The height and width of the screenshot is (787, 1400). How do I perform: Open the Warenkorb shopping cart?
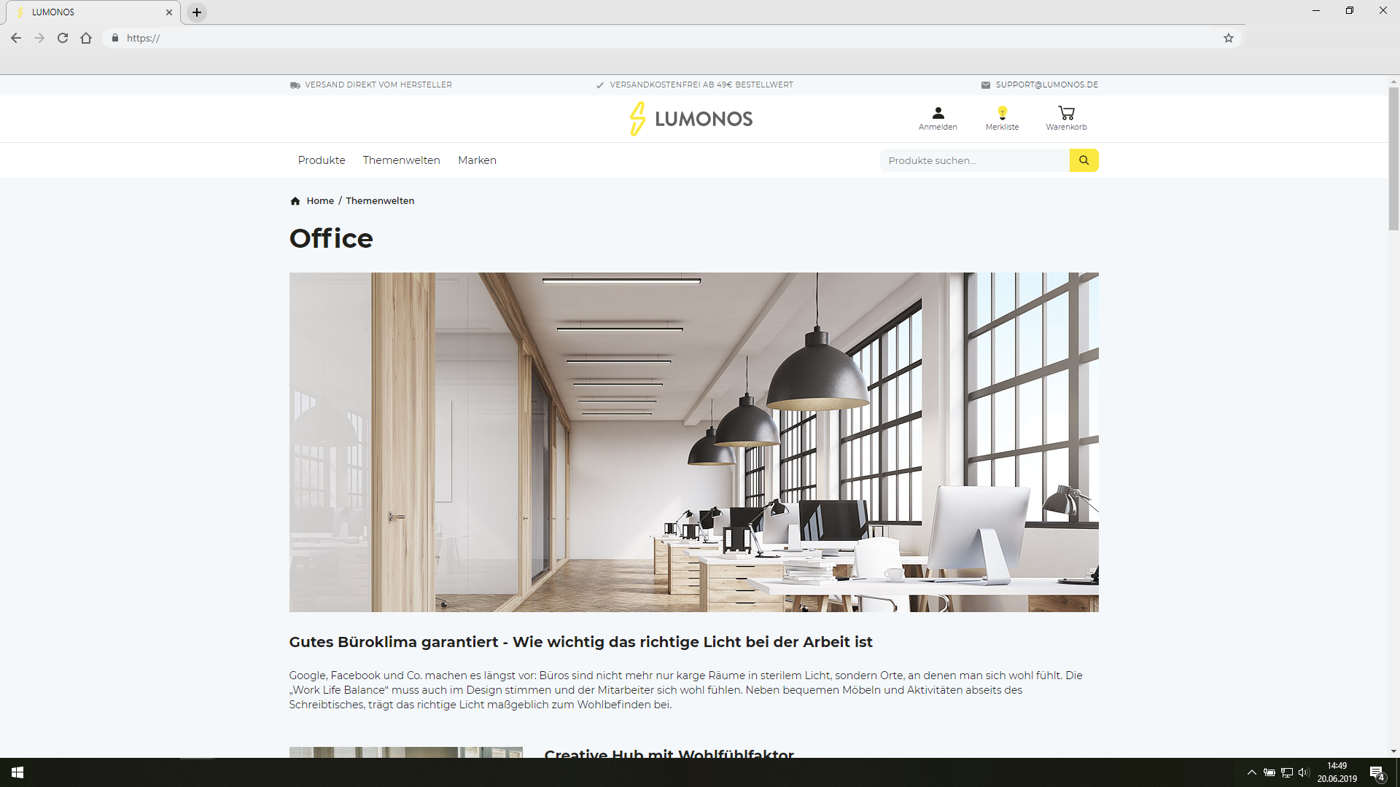(1066, 118)
